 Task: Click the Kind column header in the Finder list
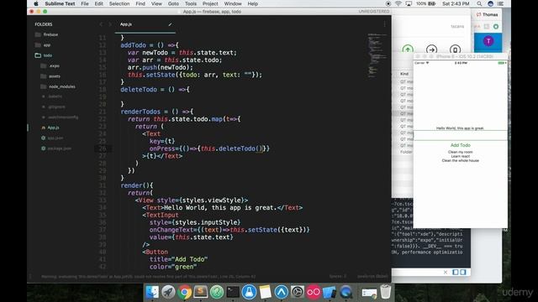[x=404, y=74]
